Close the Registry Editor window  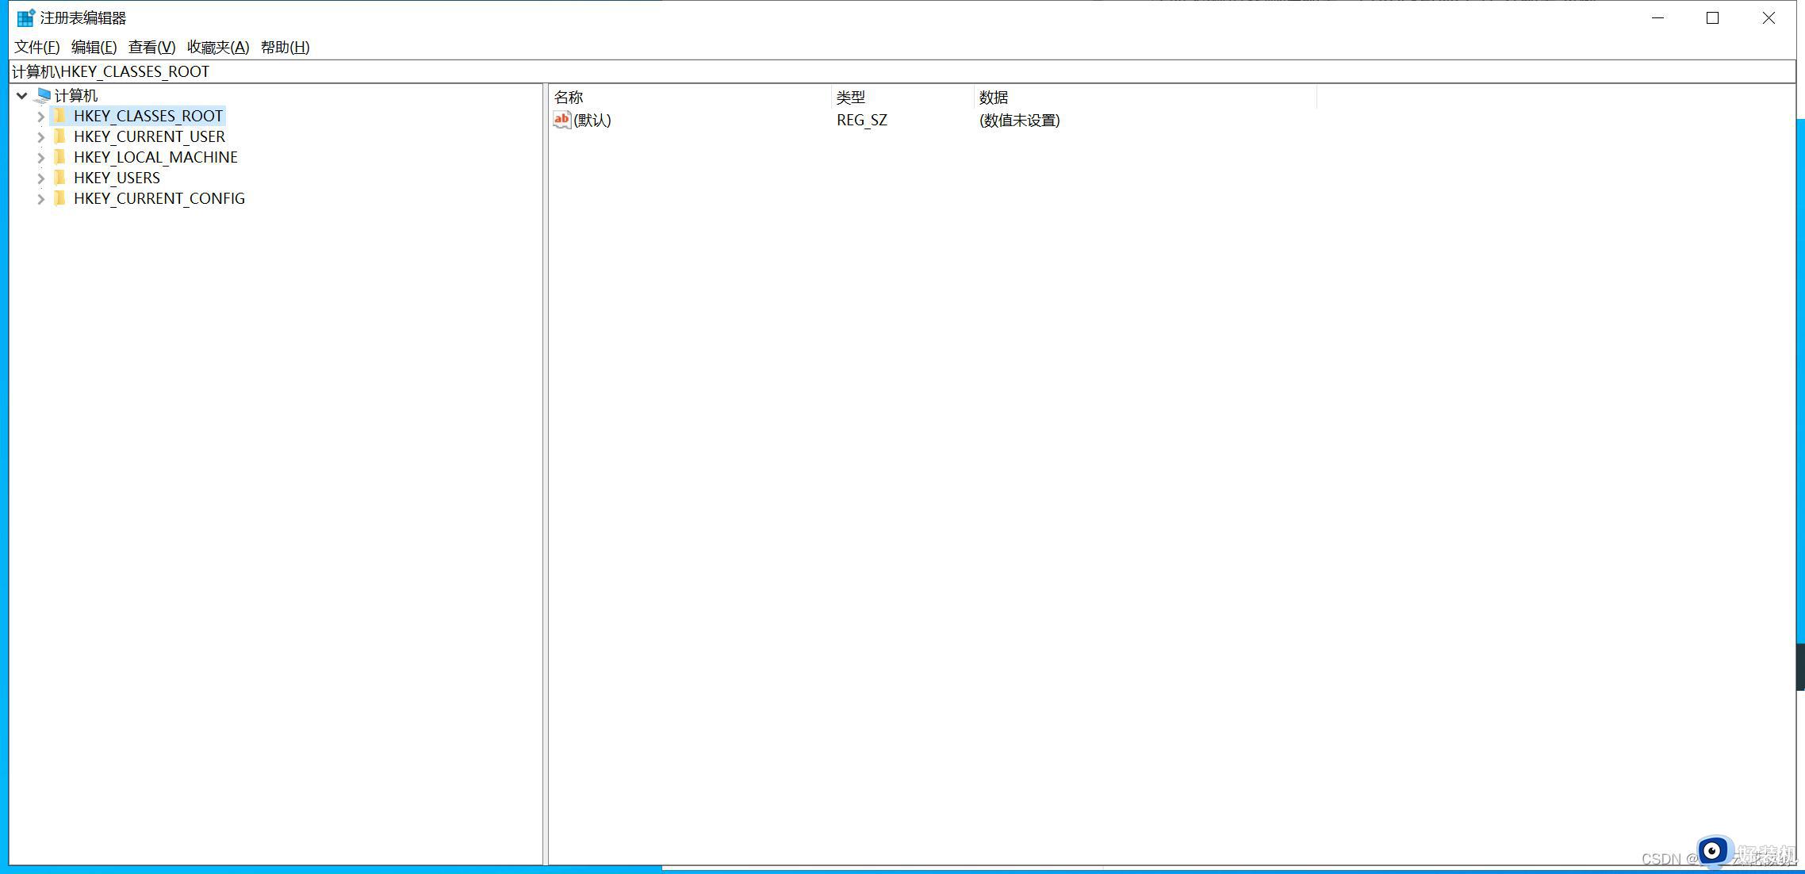(x=1769, y=17)
